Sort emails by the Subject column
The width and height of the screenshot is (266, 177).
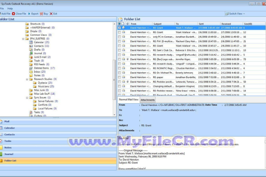point(163,24)
